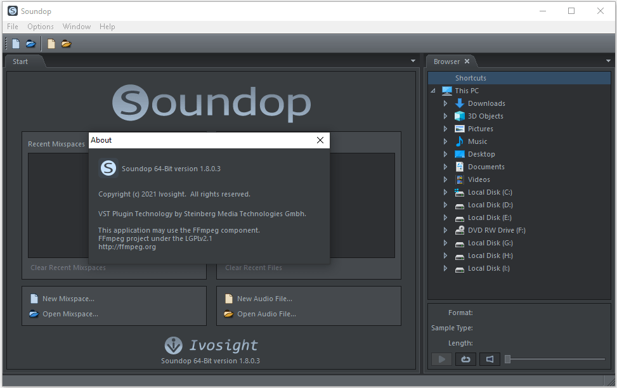Expand the 3D Objects folder

point(445,116)
